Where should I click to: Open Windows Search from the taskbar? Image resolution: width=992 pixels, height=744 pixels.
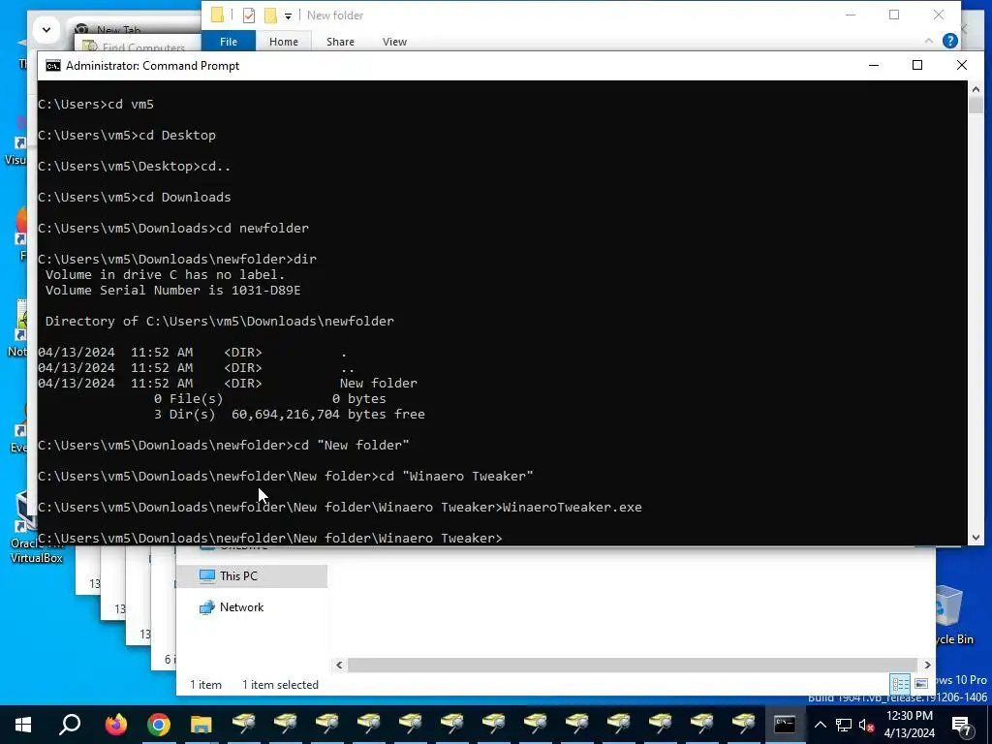[x=70, y=725]
